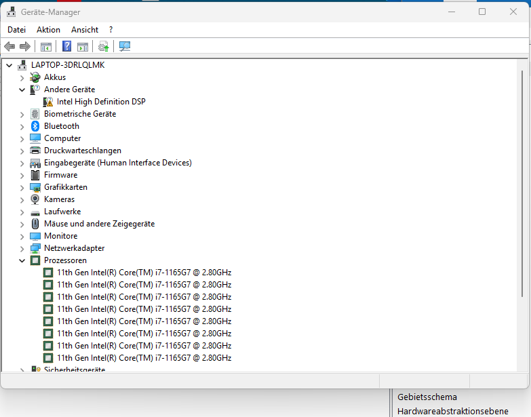Click the Monitore screen icon

coord(35,236)
